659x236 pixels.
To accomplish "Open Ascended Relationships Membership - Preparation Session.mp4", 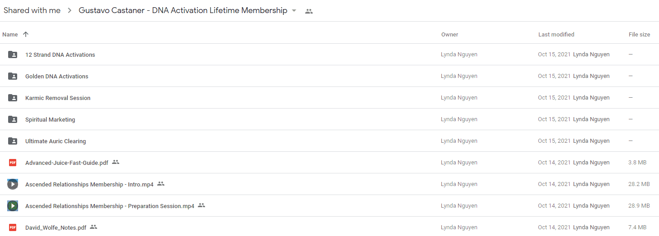I will [x=110, y=206].
